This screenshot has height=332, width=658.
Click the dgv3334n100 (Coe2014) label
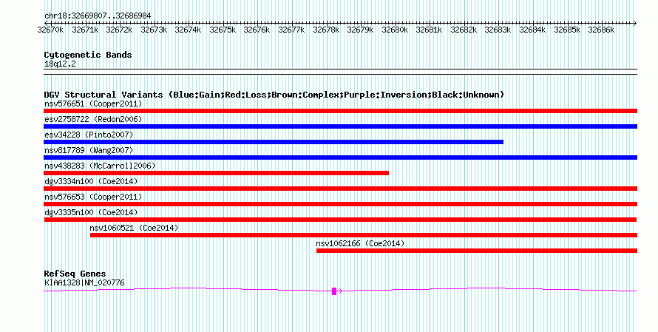91,181
